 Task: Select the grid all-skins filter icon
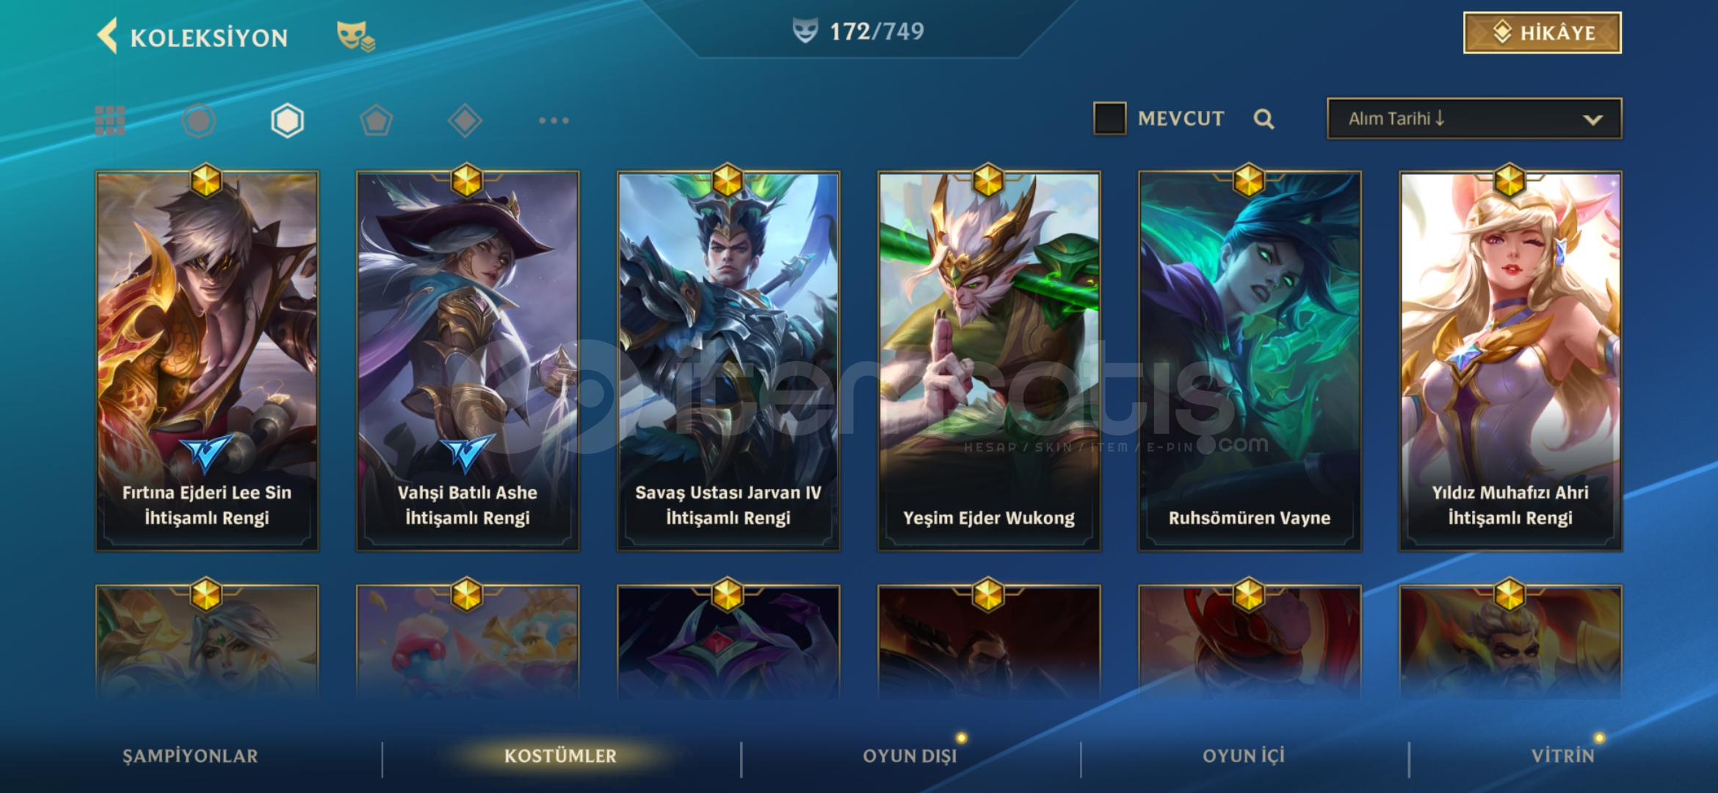[x=110, y=120]
